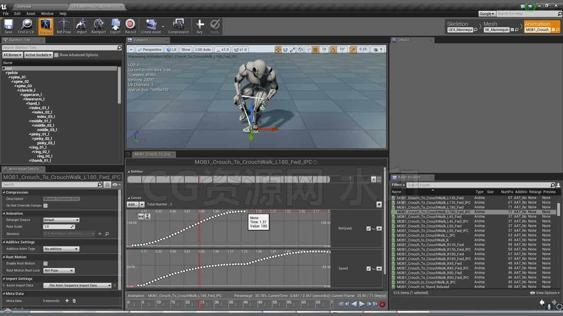The image size is (563, 316).
Task: Toggle Show Advanced Options checkbox
Action: [57, 55]
